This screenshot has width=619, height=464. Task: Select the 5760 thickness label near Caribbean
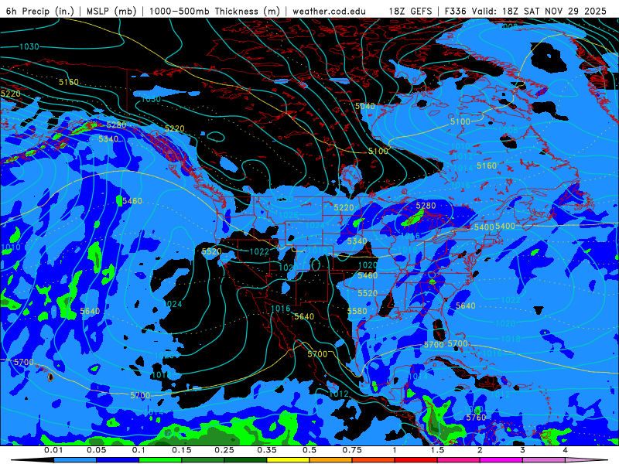click(x=476, y=418)
